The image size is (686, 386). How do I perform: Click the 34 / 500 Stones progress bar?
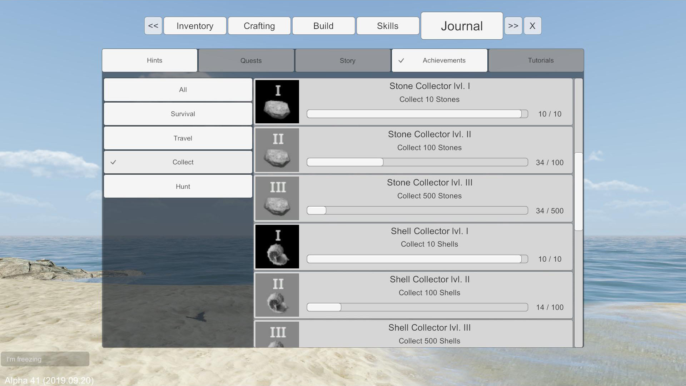(417, 211)
